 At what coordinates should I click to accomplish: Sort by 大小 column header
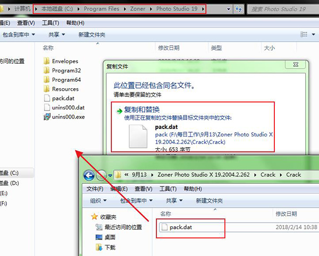pyautogui.click(x=270, y=48)
